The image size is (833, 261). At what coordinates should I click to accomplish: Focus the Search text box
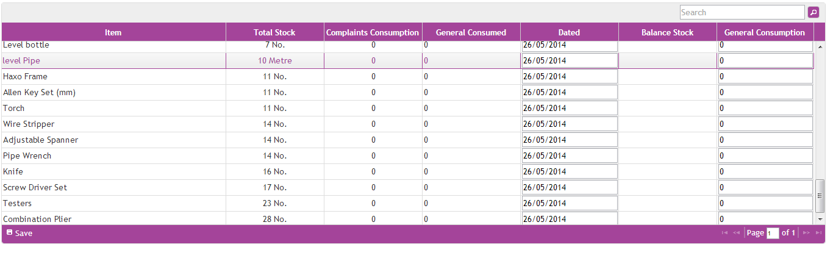pyautogui.click(x=742, y=12)
